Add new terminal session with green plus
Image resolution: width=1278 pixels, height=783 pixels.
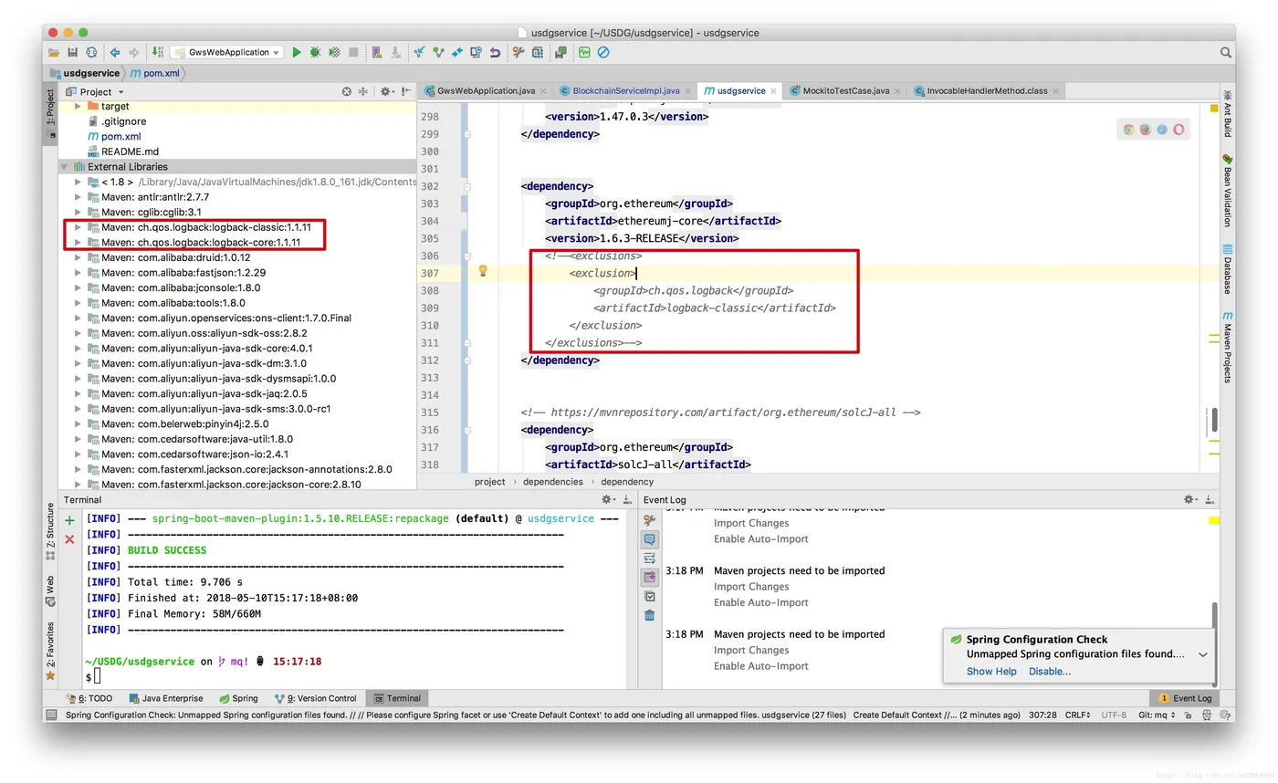[70, 520]
